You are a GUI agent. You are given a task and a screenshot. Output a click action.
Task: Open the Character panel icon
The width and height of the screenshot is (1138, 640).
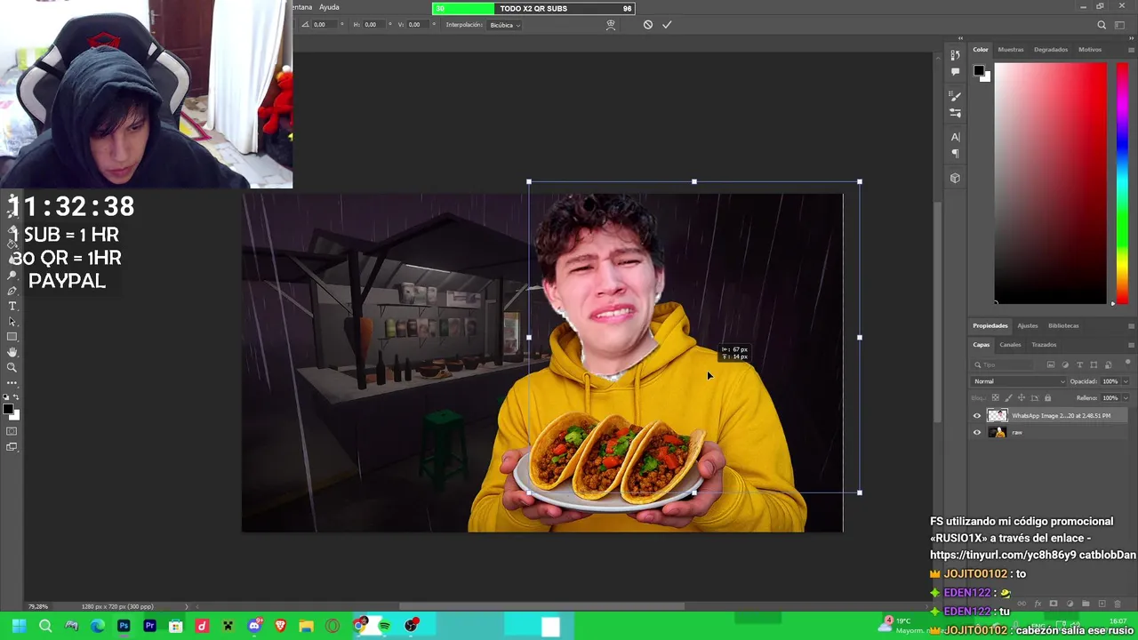point(956,137)
